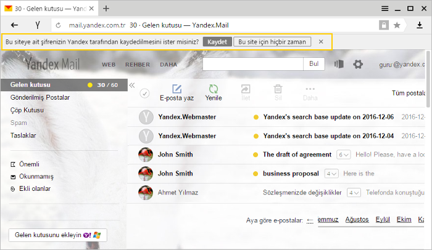Click the lock security icon in address bar
432x250 pixels.
pos(384,25)
